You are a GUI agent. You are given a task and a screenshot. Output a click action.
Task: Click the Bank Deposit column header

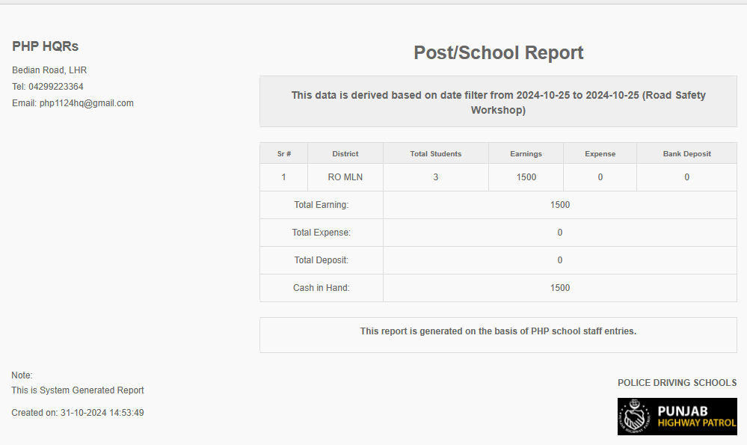[x=686, y=153]
